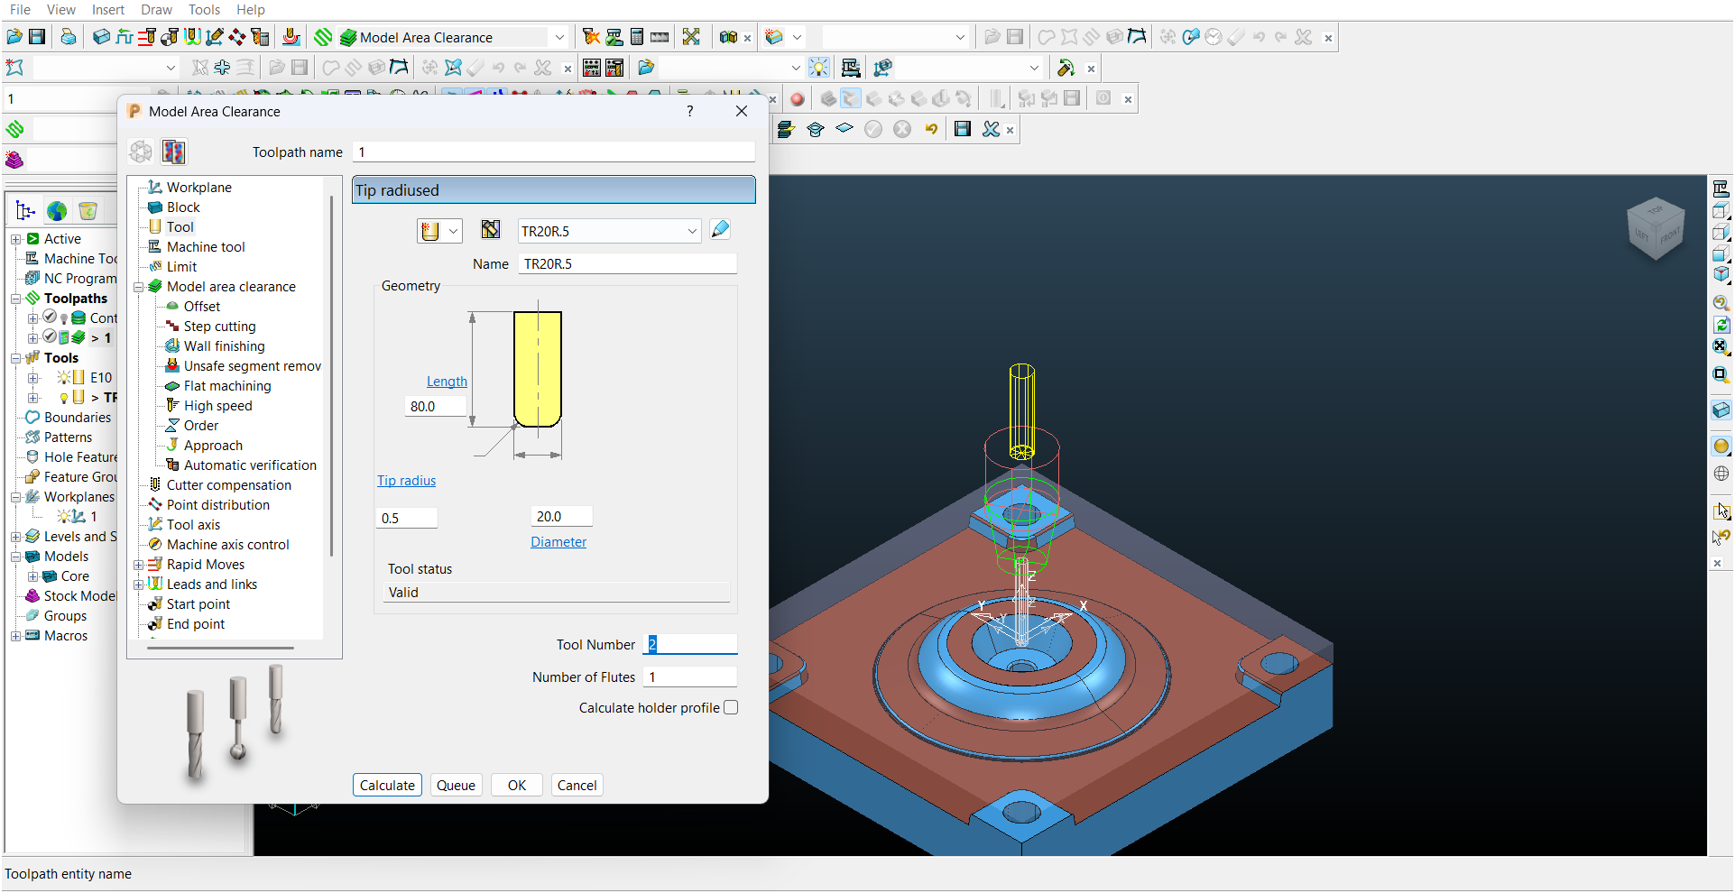
Task: Save the project from the toolbar
Action: point(37,37)
